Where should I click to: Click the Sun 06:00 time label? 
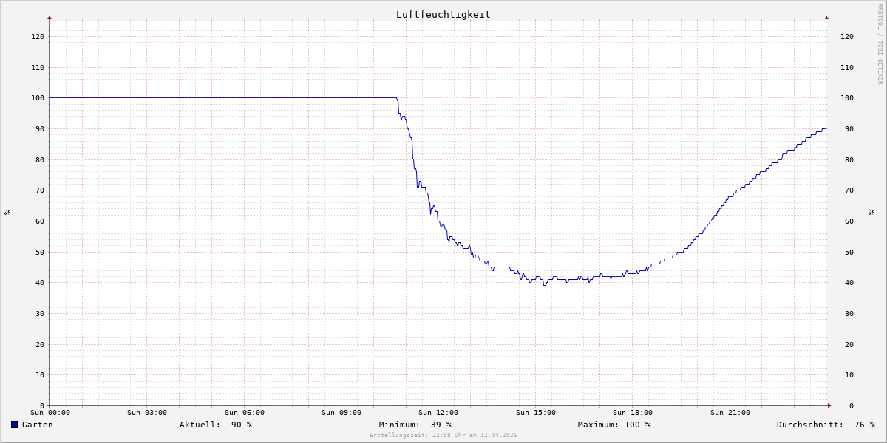tap(244, 413)
